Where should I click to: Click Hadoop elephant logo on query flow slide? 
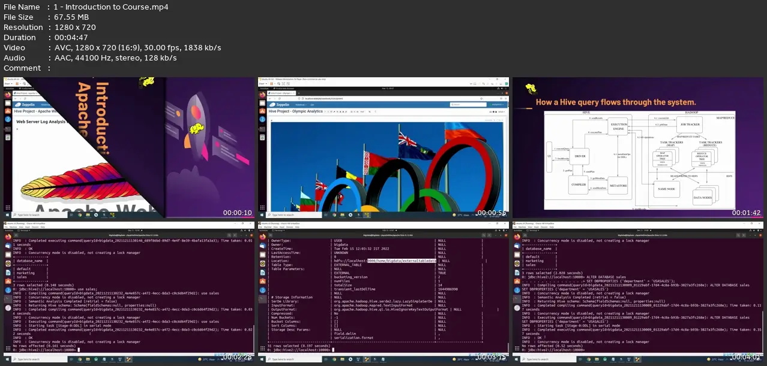click(x=530, y=89)
